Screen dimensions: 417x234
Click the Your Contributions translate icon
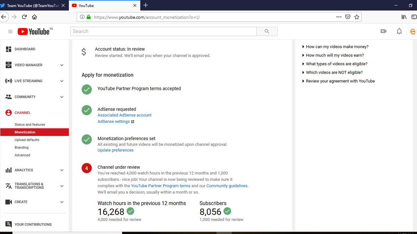9,224
